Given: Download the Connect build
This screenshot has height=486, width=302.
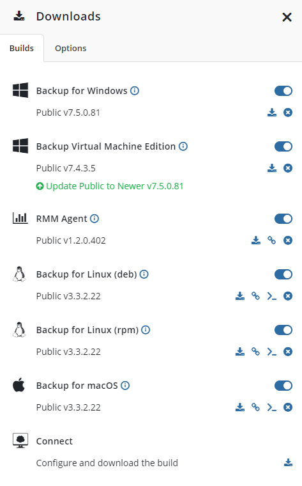Looking at the screenshot, I should point(288,463).
